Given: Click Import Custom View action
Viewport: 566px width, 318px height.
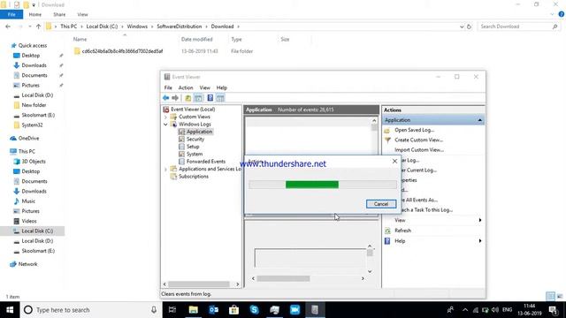Looking at the screenshot, I should coord(418,149).
